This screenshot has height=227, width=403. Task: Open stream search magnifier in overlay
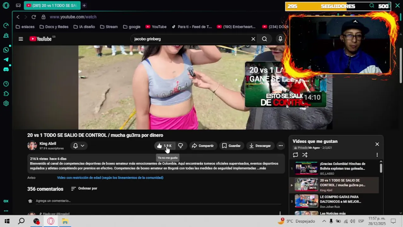coord(372,6)
